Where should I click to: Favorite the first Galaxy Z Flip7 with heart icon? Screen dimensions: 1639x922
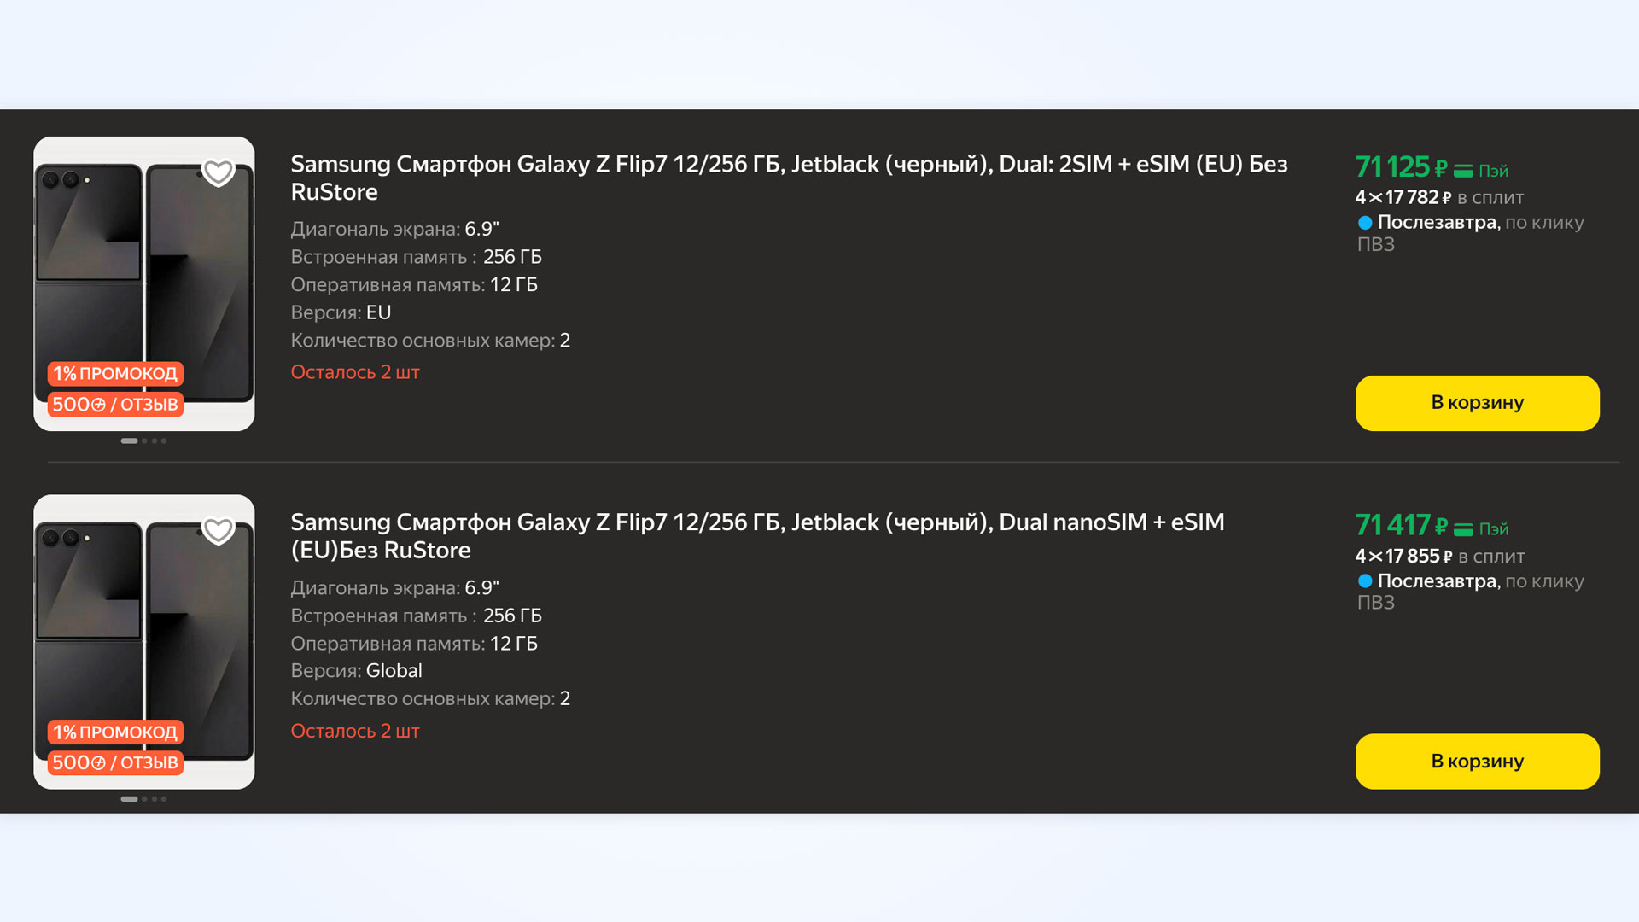pos(219,173)
